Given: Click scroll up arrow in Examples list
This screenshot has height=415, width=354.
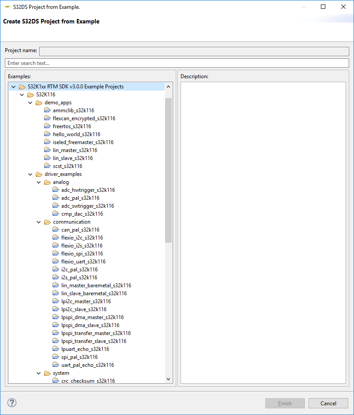Looking at the screenshot, I should click(x=169, y=87).
